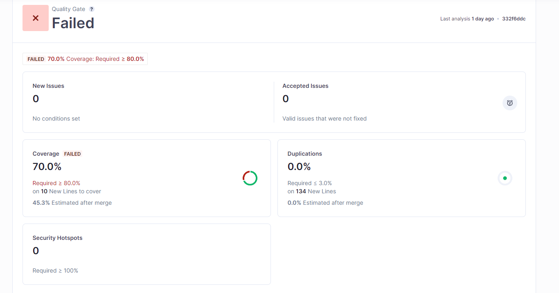The height and width of the screenshot is (293, 559).
Task: Click the FAILED label in the condition banner
Action: click(36, 59)
